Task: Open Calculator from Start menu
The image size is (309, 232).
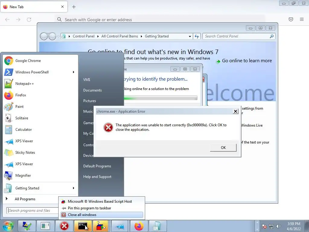Action: [x=40, y=130]
